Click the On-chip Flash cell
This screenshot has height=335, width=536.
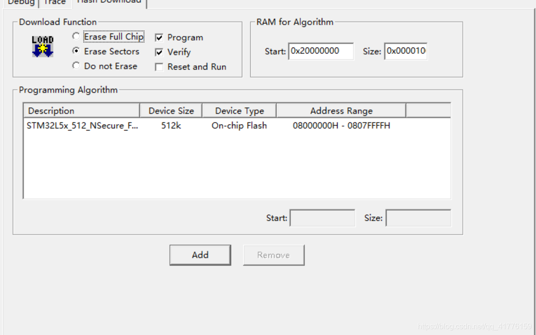tap(239, 126)
